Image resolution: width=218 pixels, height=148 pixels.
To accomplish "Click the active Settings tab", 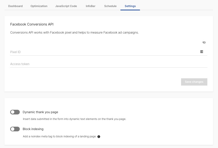I will (130, 6).
